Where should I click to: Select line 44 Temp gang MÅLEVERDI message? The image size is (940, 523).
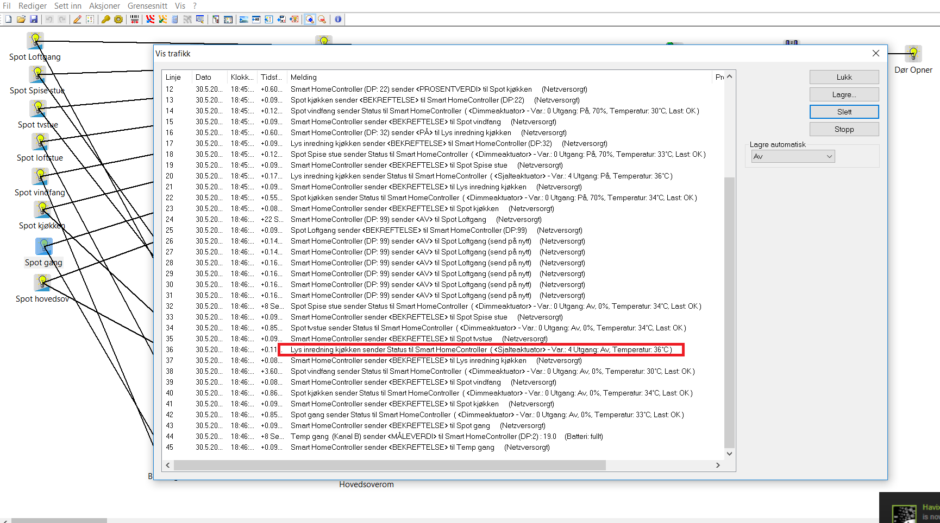click(x=443, y=436)
